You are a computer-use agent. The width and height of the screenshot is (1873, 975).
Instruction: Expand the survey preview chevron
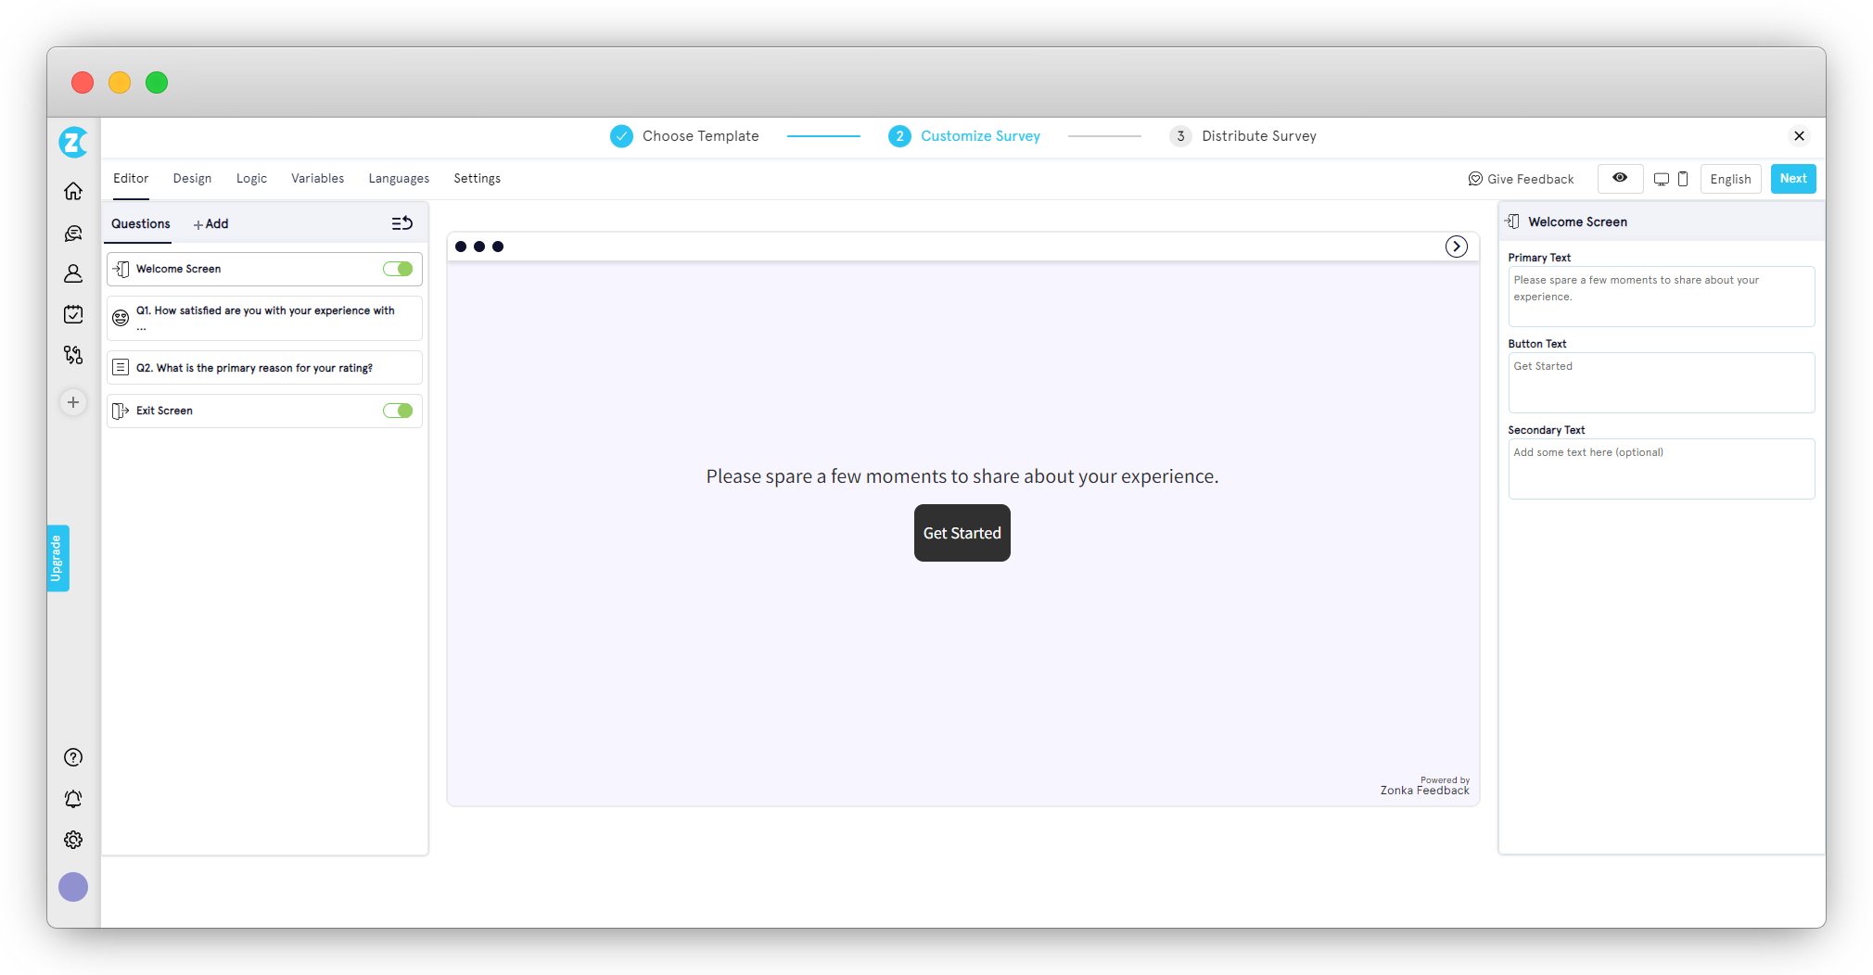point(1456,247)
